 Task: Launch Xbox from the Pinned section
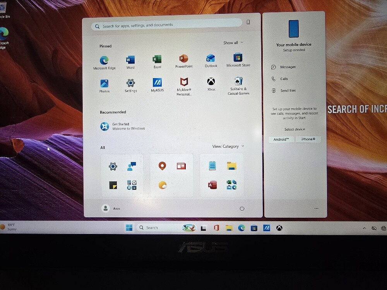pyautogui.click(x=211, y=84)
